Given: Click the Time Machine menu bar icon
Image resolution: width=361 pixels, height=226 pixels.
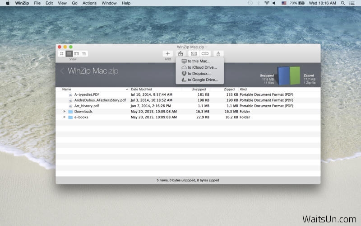Looking at the screenshot, I should tap(250, 3).
